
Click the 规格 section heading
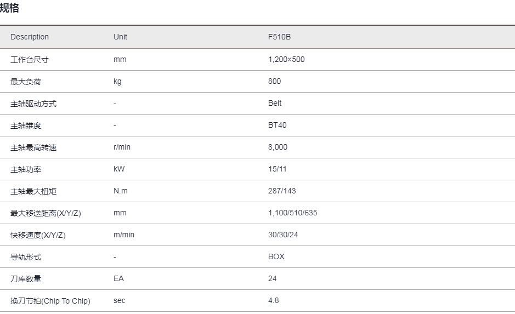[9, 8]
